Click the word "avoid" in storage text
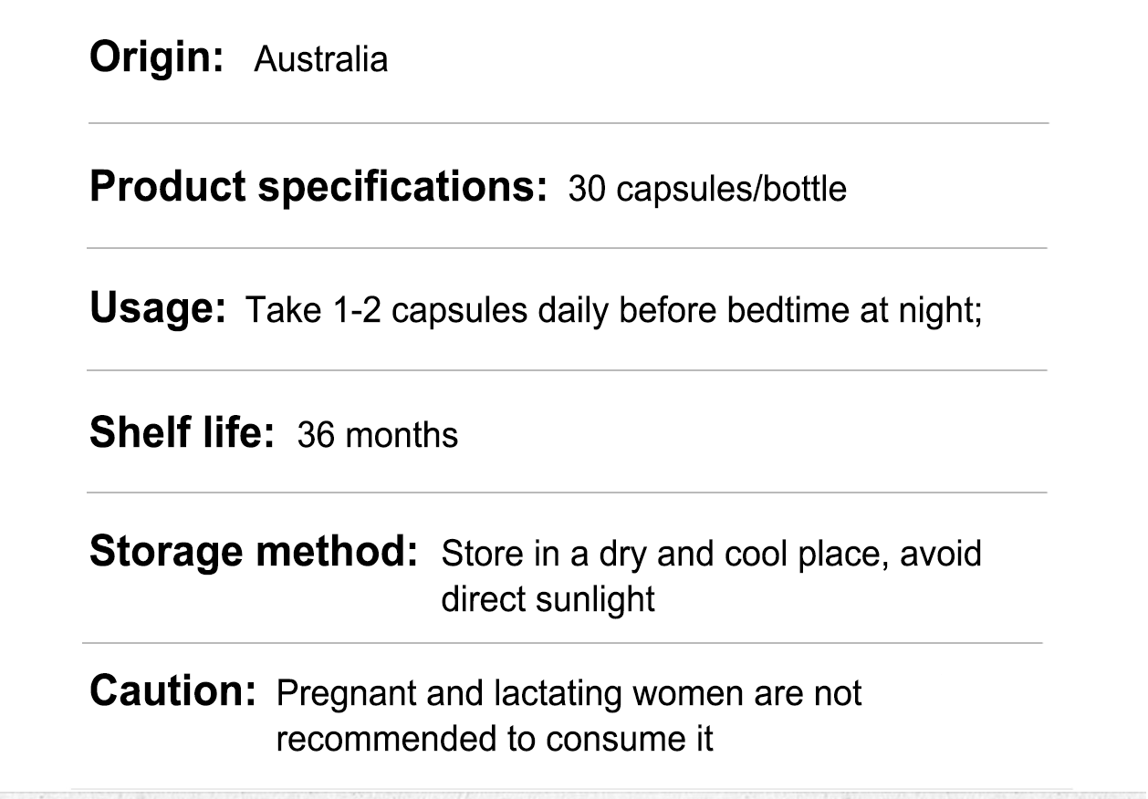Screen dimensions: 1148x799 tap(941, 554)
